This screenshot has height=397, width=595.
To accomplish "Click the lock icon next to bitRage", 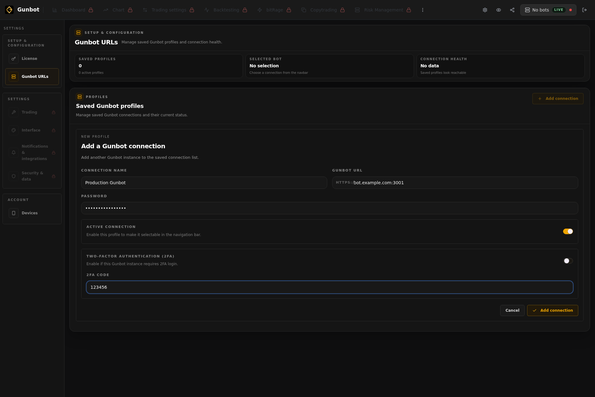I will click(289, 10).
